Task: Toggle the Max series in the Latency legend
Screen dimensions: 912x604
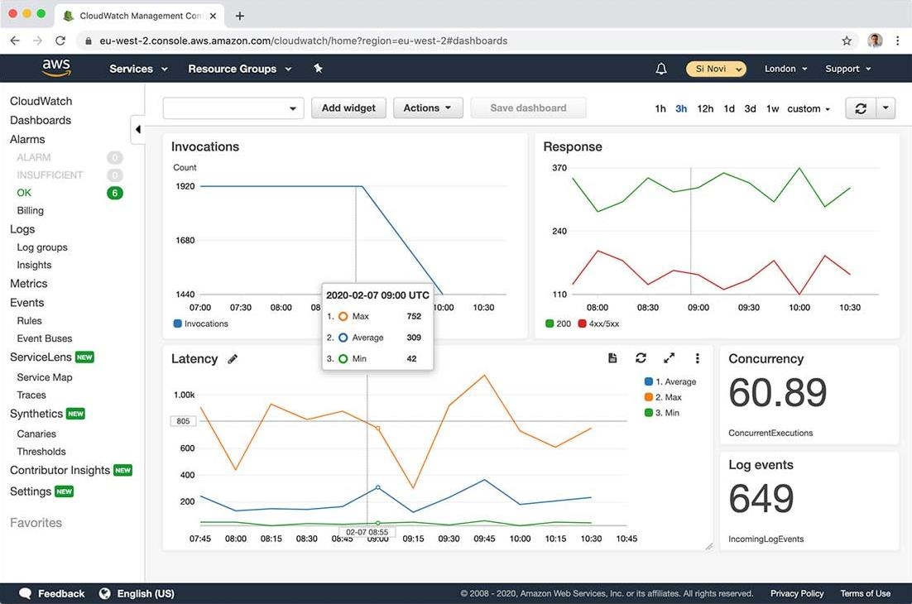Action: 668,397
